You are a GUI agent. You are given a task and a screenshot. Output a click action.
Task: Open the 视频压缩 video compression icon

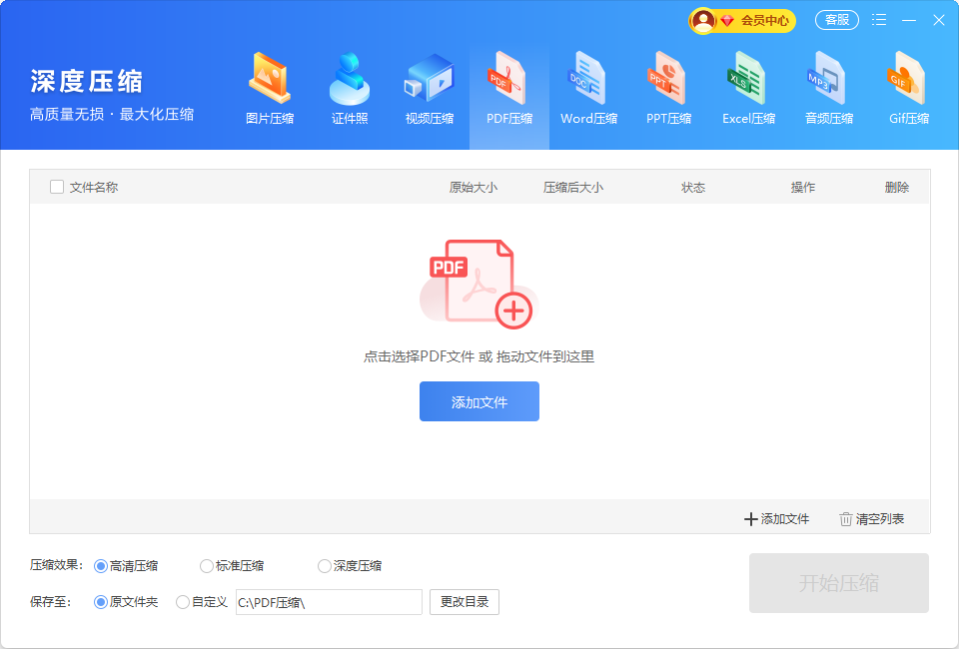430,79
